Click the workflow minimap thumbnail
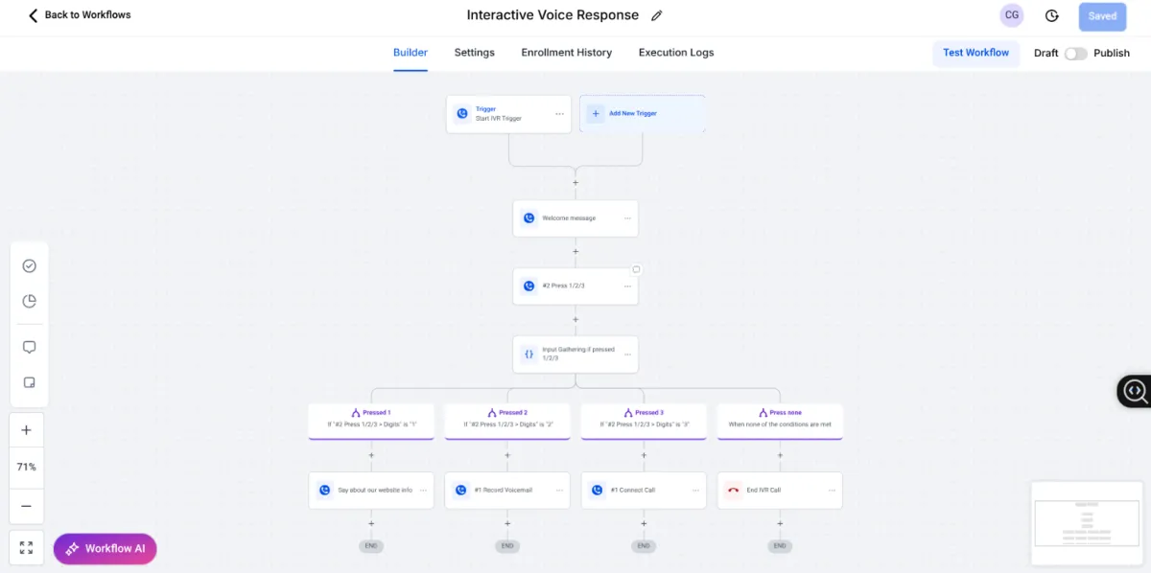The width and height of the screenshot is (1151, 573). pos(1087,522)
